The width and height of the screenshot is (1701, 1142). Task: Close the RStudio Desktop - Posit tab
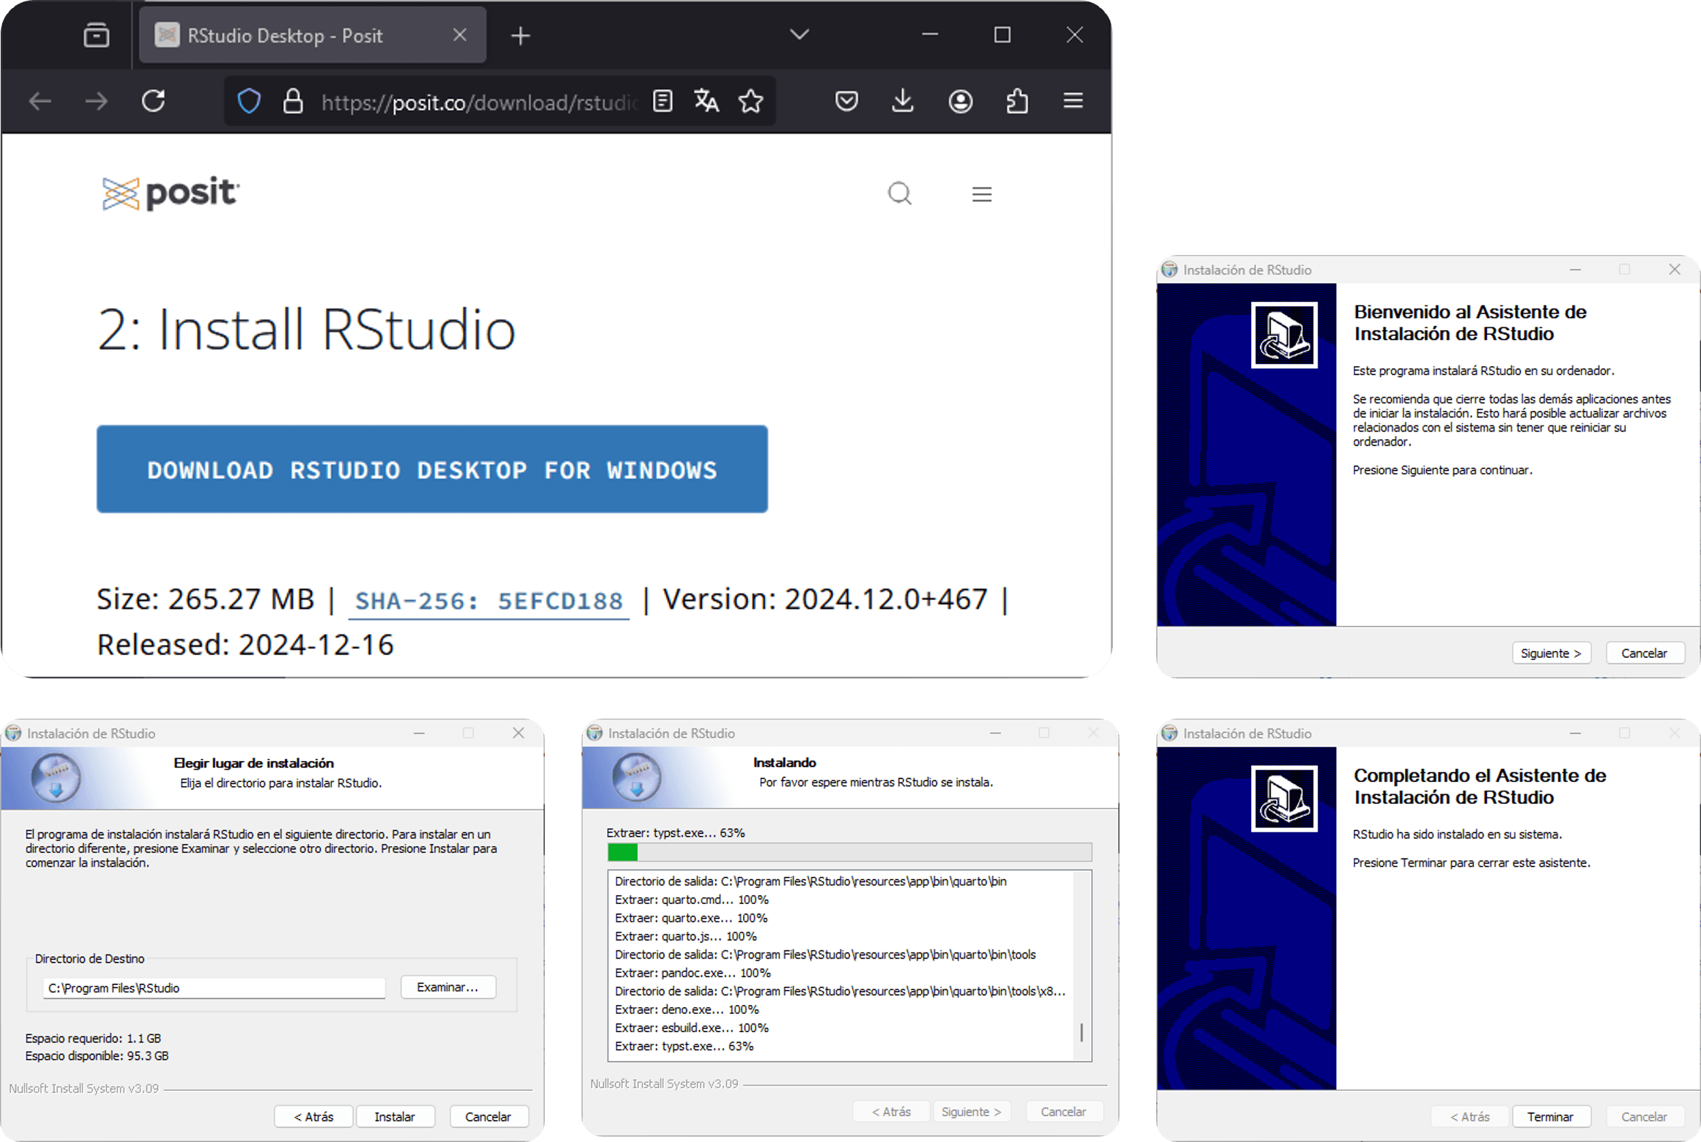pyautogui.click(x=460, y=35)
